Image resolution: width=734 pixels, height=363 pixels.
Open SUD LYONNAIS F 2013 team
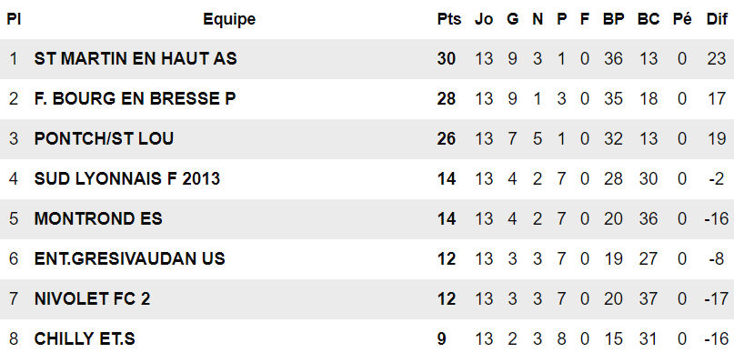point(126,179)
